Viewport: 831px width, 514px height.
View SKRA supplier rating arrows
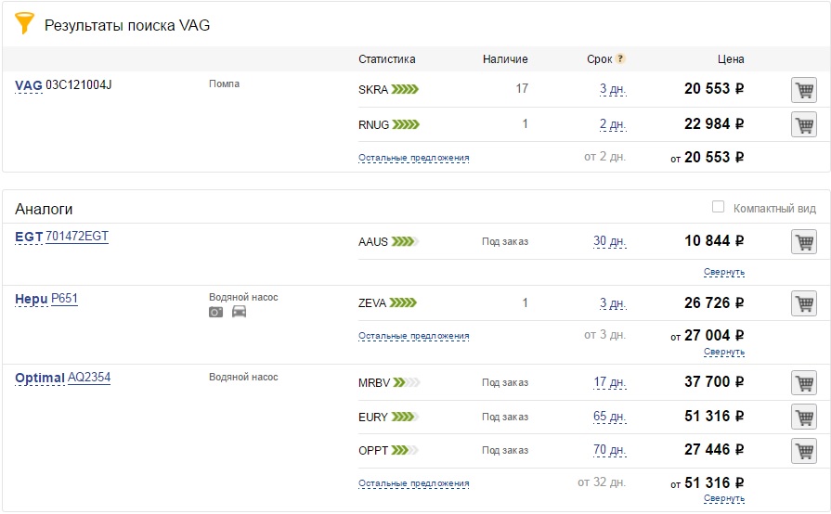coord(405,89)
